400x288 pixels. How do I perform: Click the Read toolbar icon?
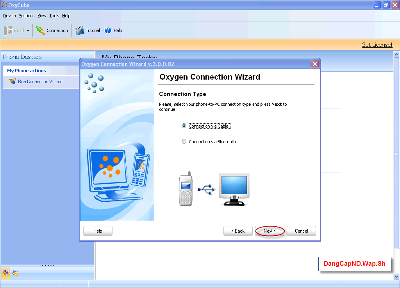8,30
